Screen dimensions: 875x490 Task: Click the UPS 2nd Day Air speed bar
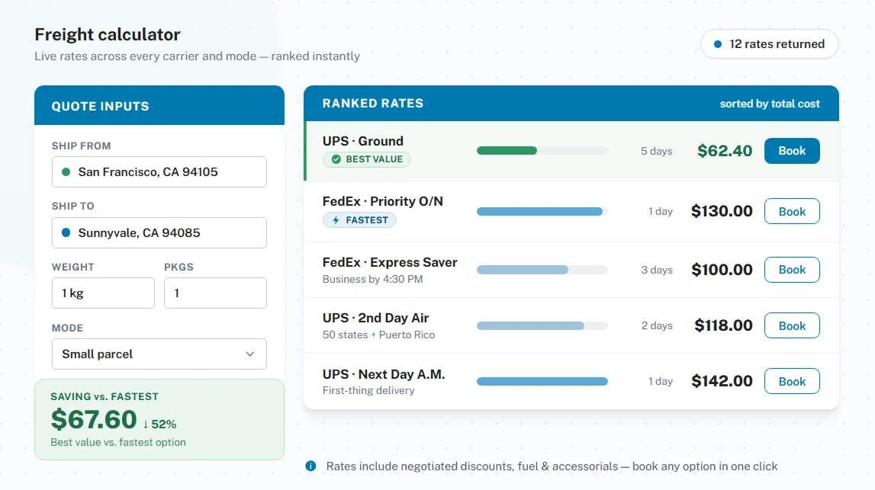pyautogui.click(x=530, y=325)
